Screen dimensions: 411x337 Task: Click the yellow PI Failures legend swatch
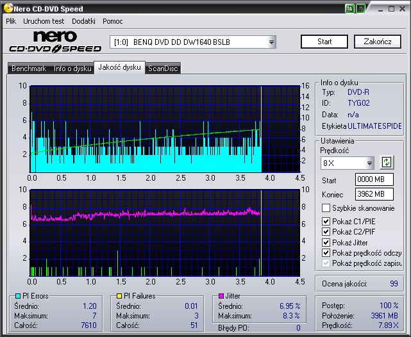point(119,296)
